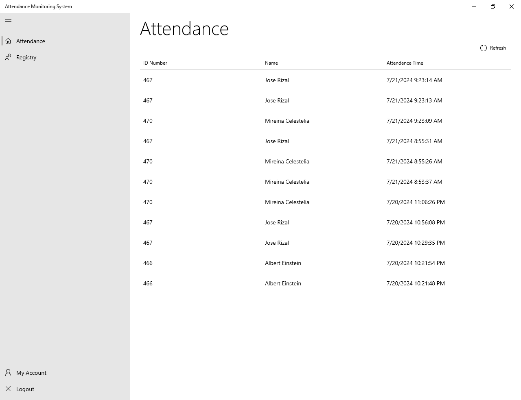521x400 pixels.
Task: Click the Attendance home icon
Action: coord(8,41)
